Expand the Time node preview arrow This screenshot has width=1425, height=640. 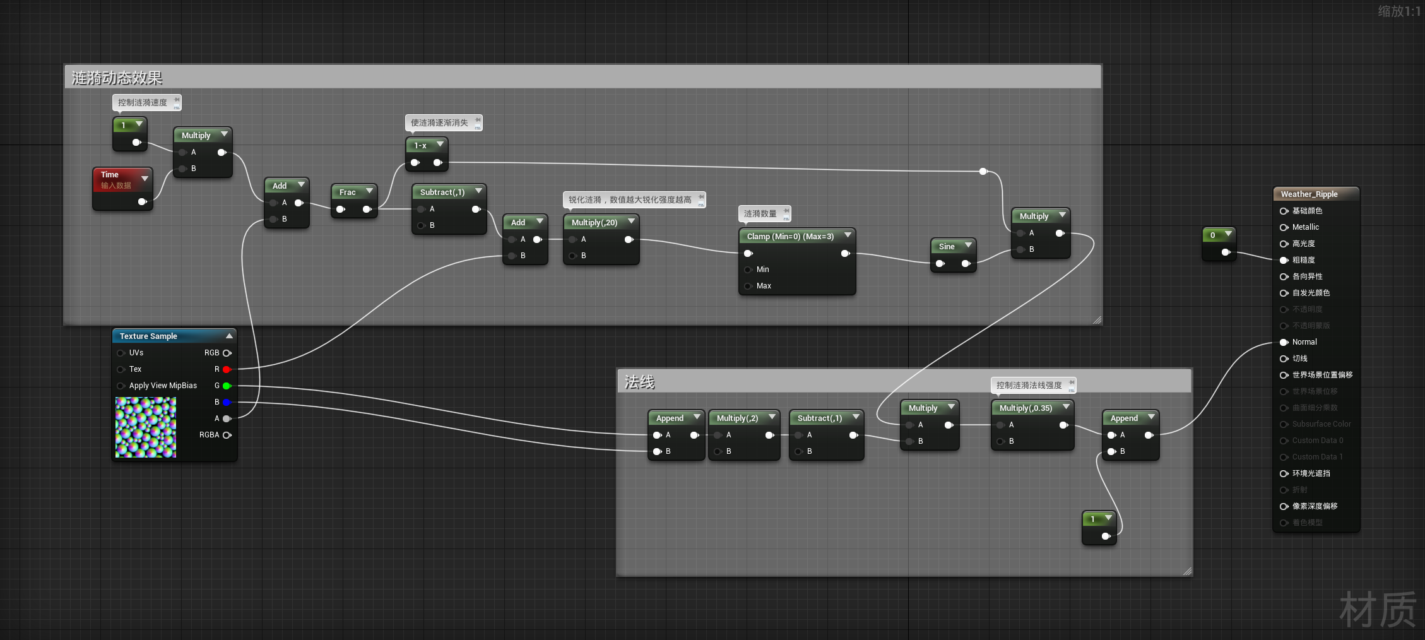tap(145, 179)
